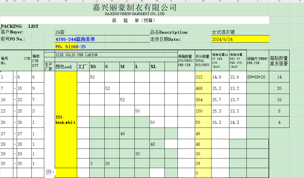Click the 装箱单(预算) title cell

pyautogui.click(x=134, y=20)
